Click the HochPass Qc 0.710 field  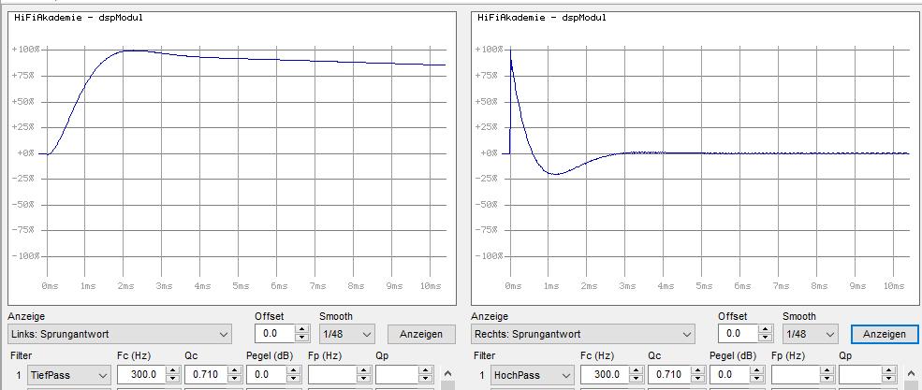(669, 375)
